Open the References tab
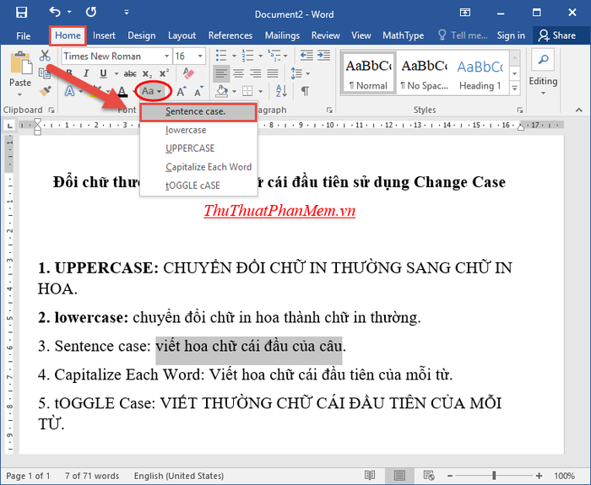This screenshot has height=485, width=591. (230, 35)
